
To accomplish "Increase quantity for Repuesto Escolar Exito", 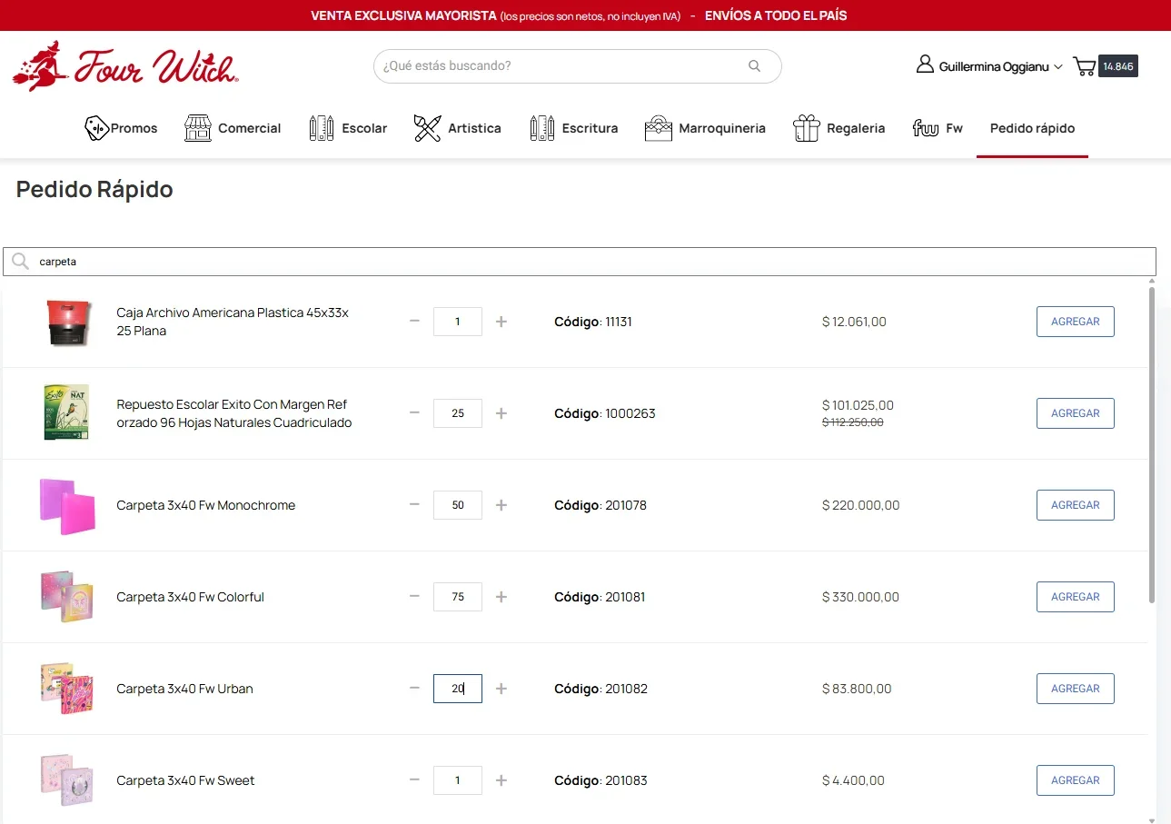I will point(501,413).
